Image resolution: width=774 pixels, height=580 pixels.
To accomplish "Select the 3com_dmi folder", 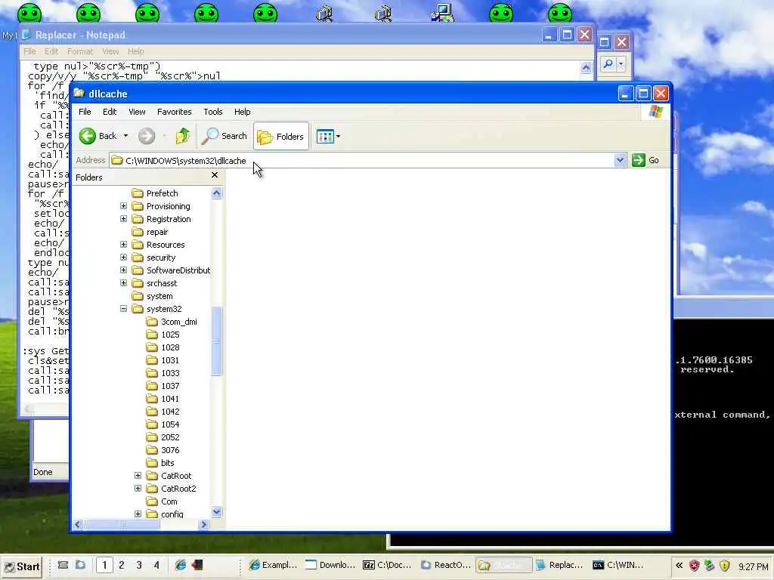I will tap(178, 322).
